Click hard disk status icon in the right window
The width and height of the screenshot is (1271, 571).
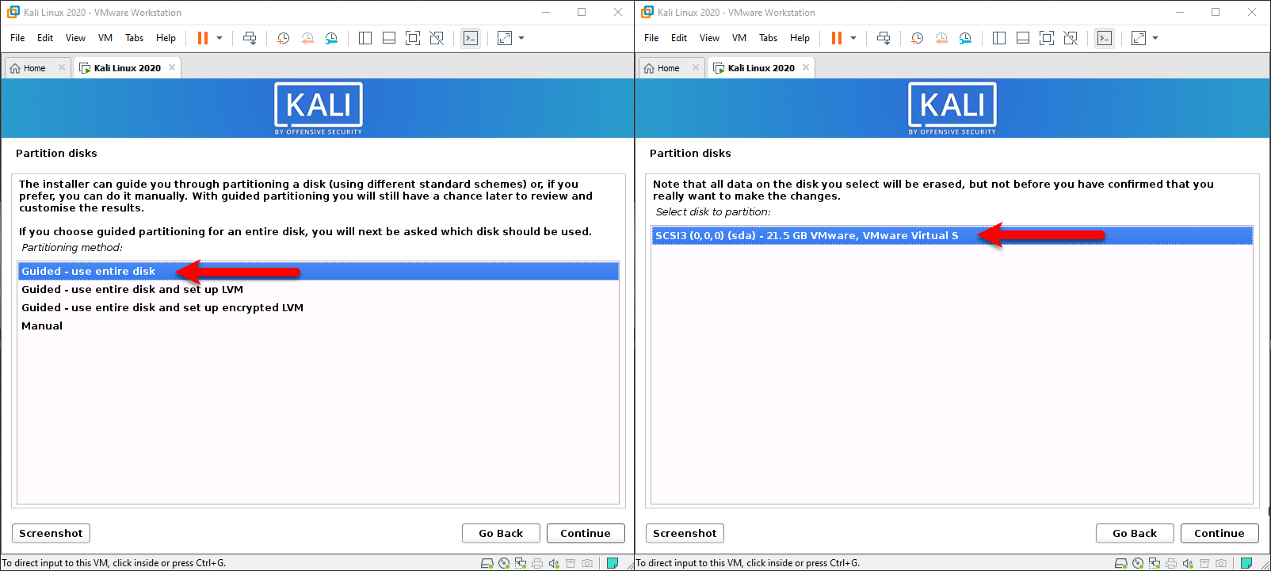pos(1121,563)
